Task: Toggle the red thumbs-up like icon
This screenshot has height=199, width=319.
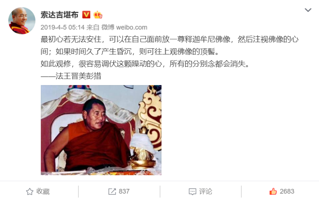Action: (273, 191)
